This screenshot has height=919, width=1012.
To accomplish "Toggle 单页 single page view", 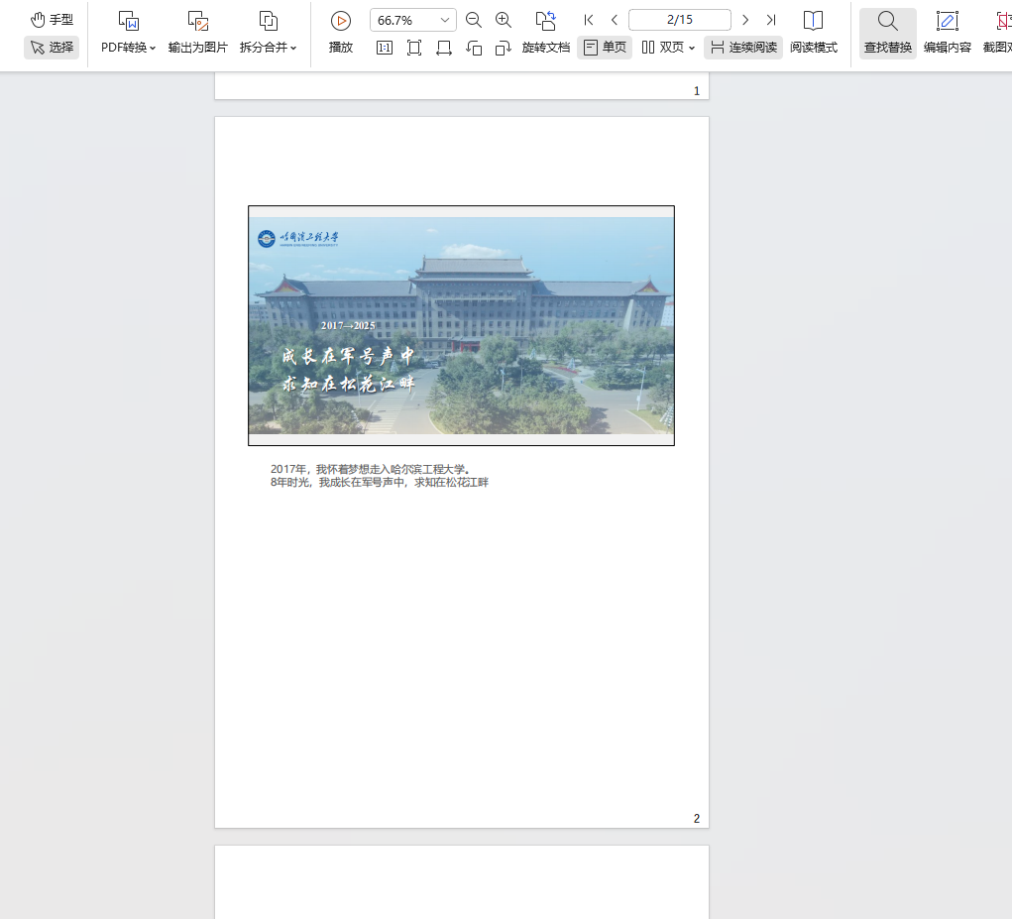I will (605, 48).
